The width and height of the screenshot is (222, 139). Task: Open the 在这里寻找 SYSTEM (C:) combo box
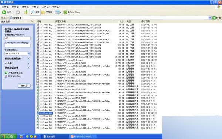17,53
